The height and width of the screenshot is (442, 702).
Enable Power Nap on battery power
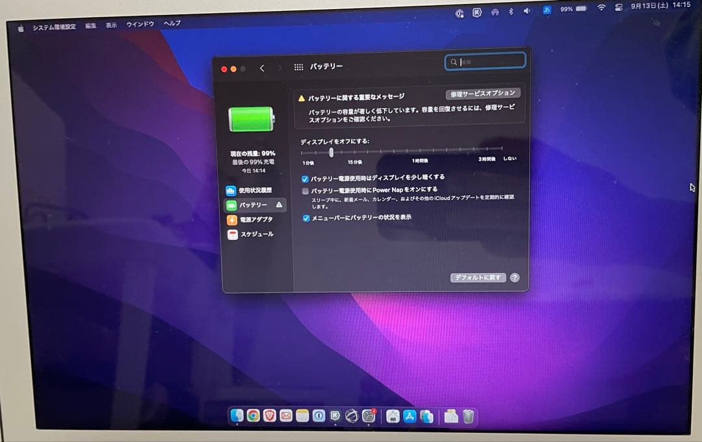(305, 190)
